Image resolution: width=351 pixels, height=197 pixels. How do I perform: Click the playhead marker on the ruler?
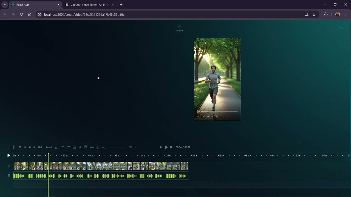point(48,154)
